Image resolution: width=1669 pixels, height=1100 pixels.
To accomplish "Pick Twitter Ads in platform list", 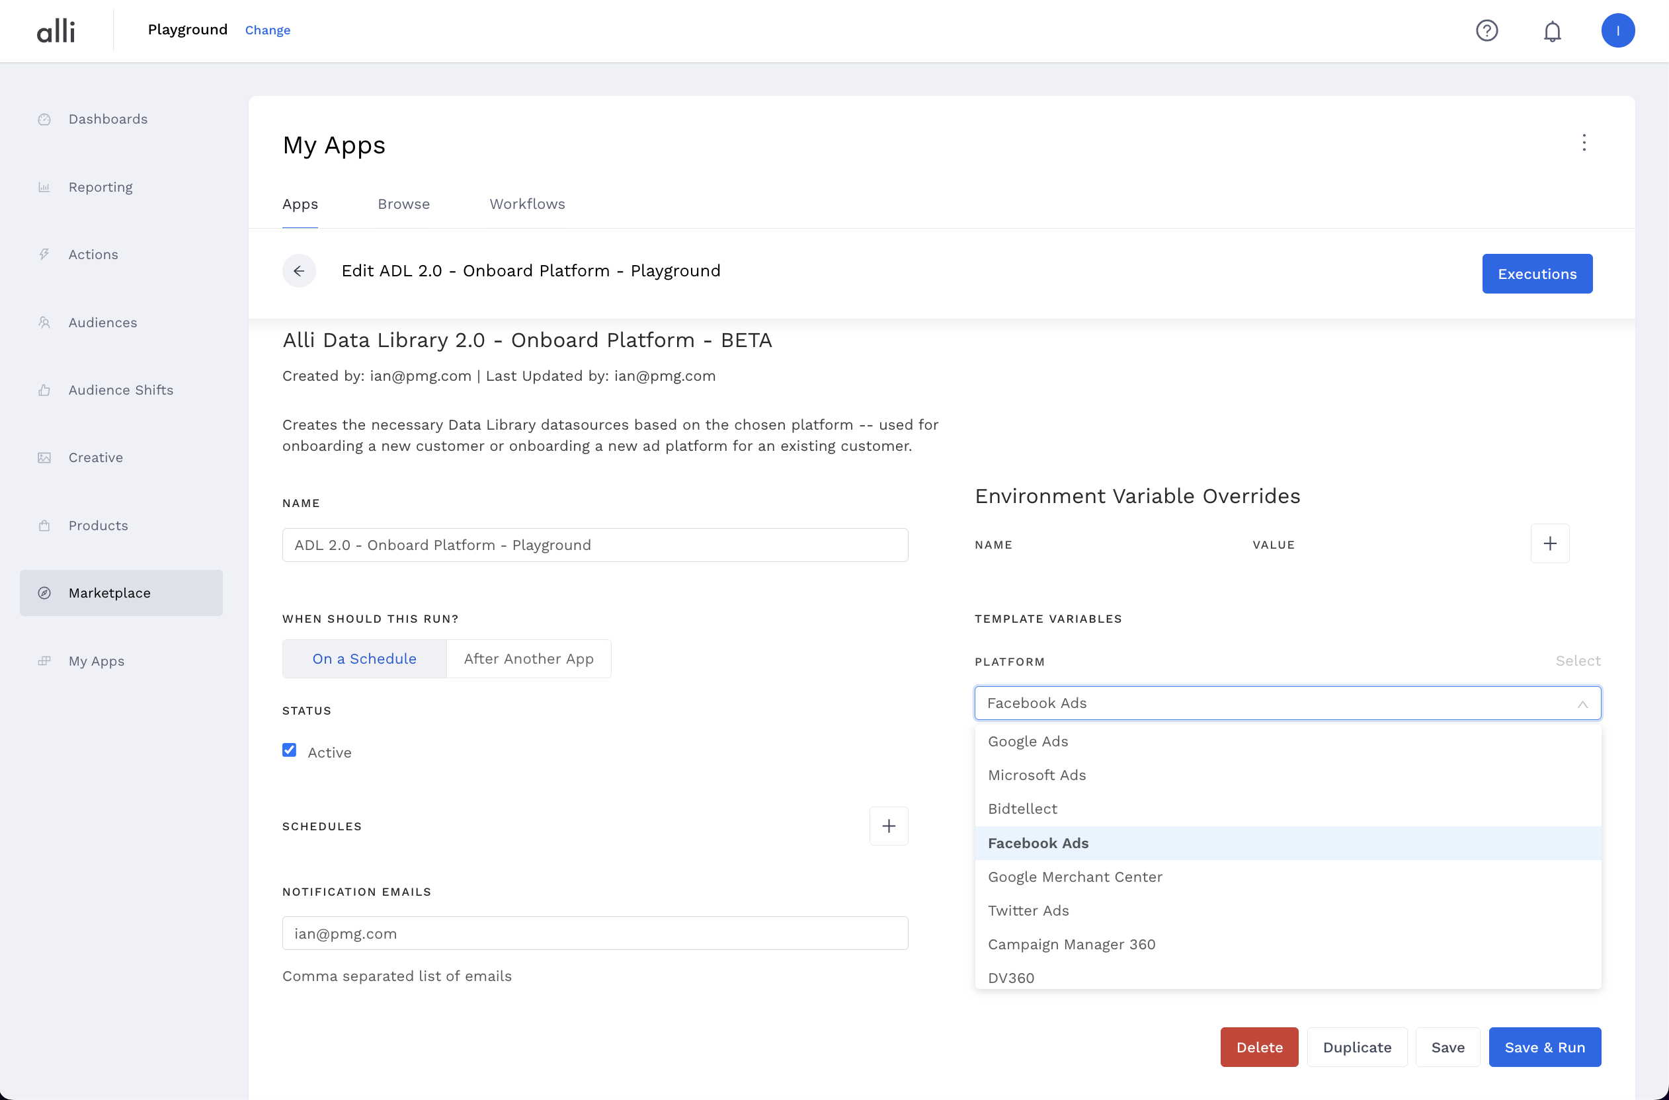I will (1028, 910).
